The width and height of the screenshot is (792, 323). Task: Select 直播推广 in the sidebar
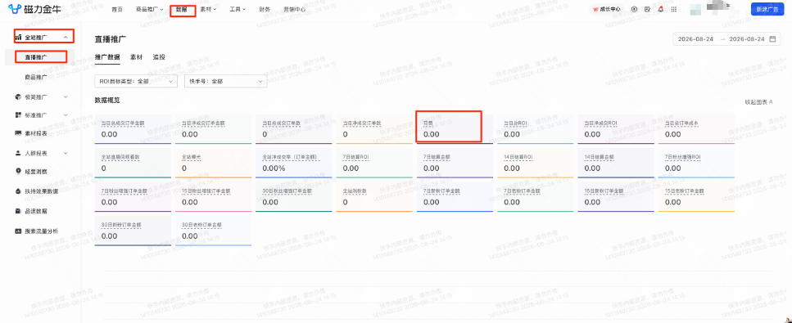39,57
